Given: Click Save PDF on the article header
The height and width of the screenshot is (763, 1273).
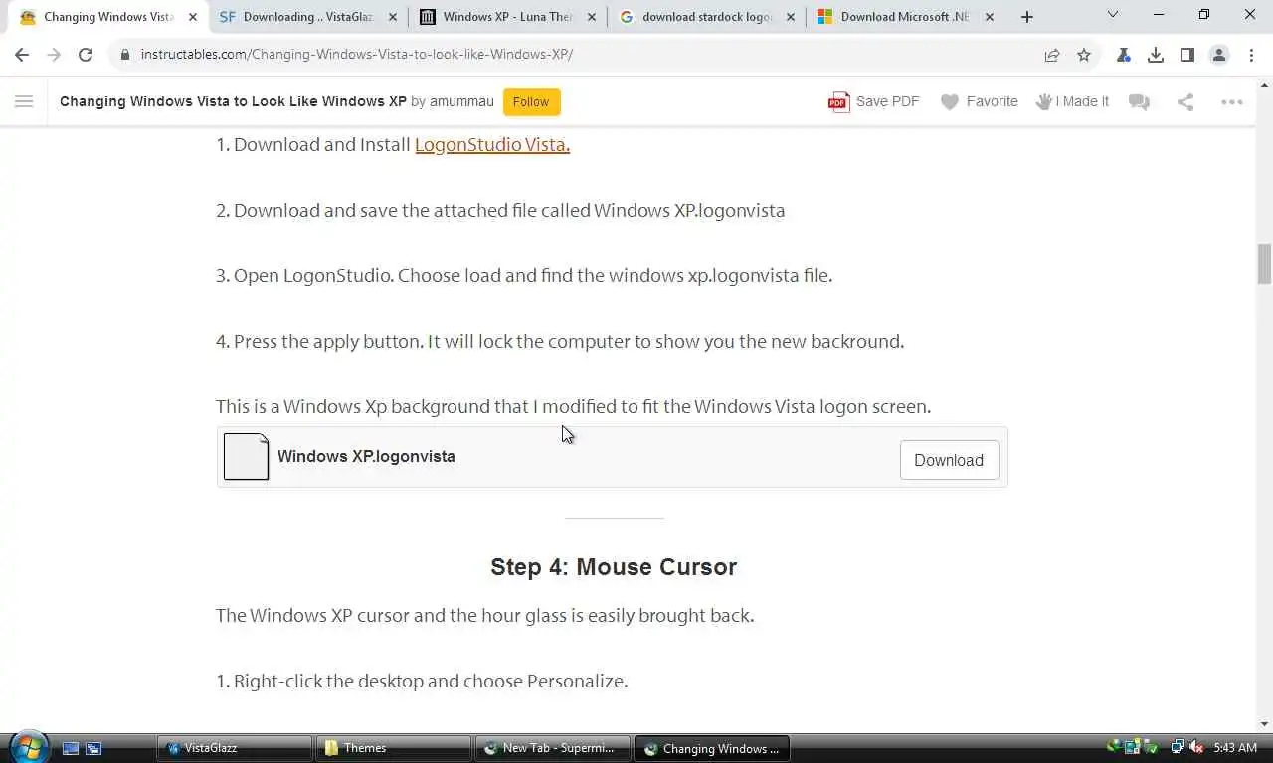Looking at the screenshot, I should point(874,101).
